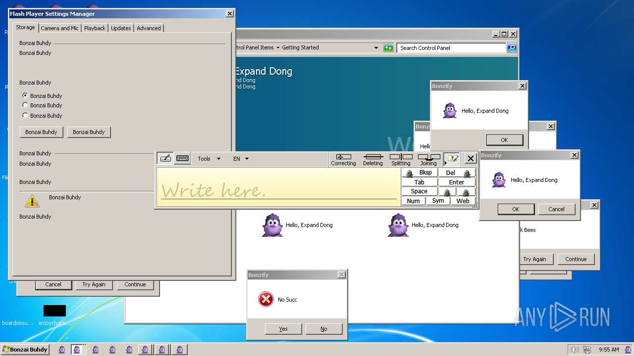
Task: Switch to the touch keyboard mode icon
Action: click(x=182, y=158)
